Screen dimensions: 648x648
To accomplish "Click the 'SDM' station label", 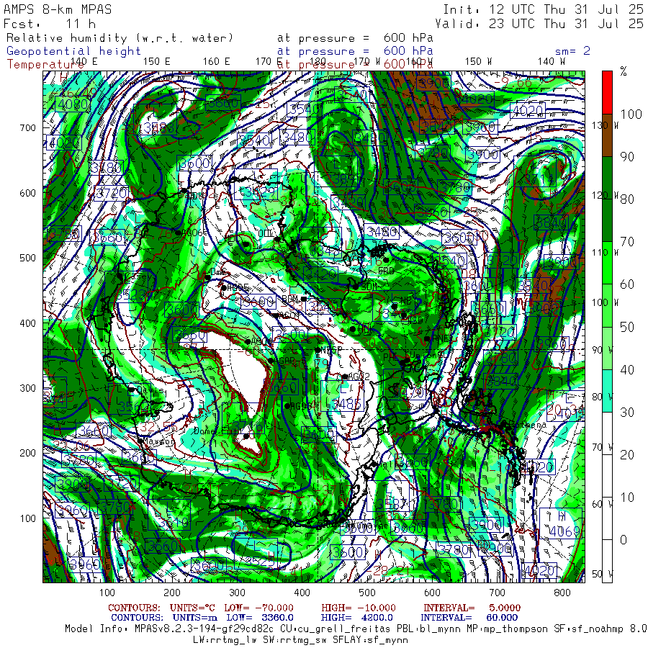I will pyautogui.click(x=369, y=287).
